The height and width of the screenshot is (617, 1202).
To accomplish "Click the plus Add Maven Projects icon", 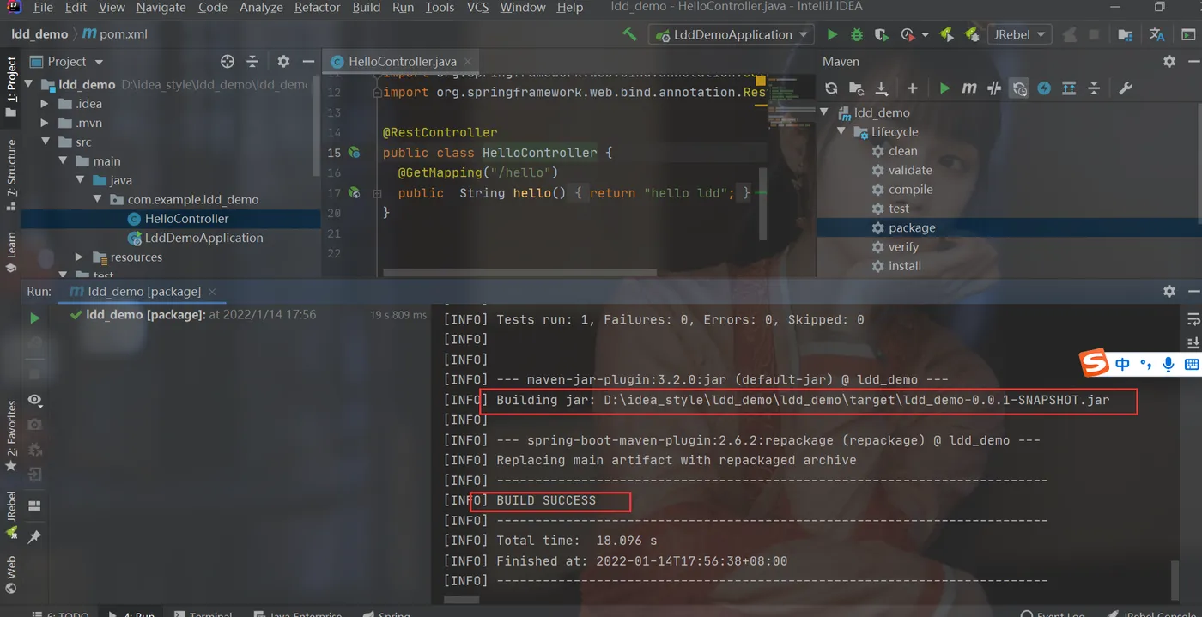I will click(x=912, y=88).
